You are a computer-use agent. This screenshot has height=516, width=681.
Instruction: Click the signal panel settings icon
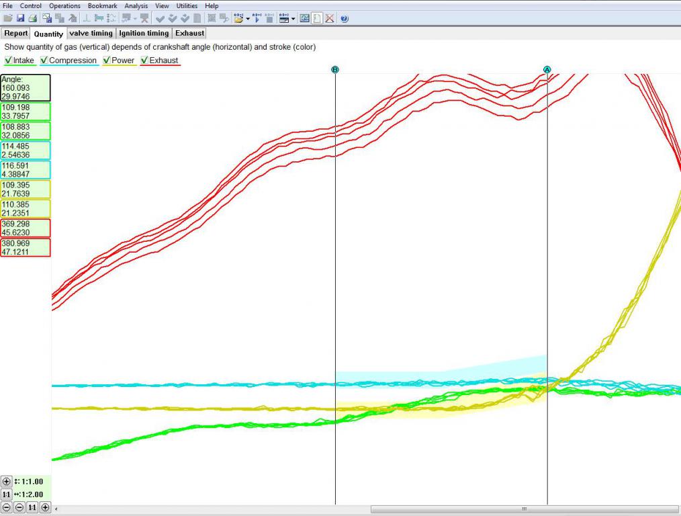[x=284, y=18]
